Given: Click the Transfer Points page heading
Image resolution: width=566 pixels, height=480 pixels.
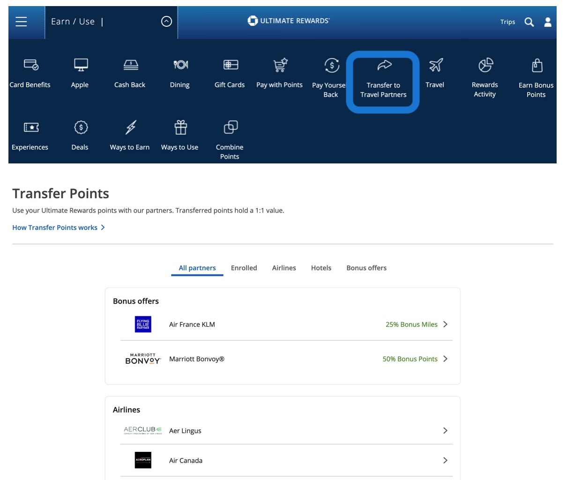Looking at the screenshot, I should [x=60, y=193].
